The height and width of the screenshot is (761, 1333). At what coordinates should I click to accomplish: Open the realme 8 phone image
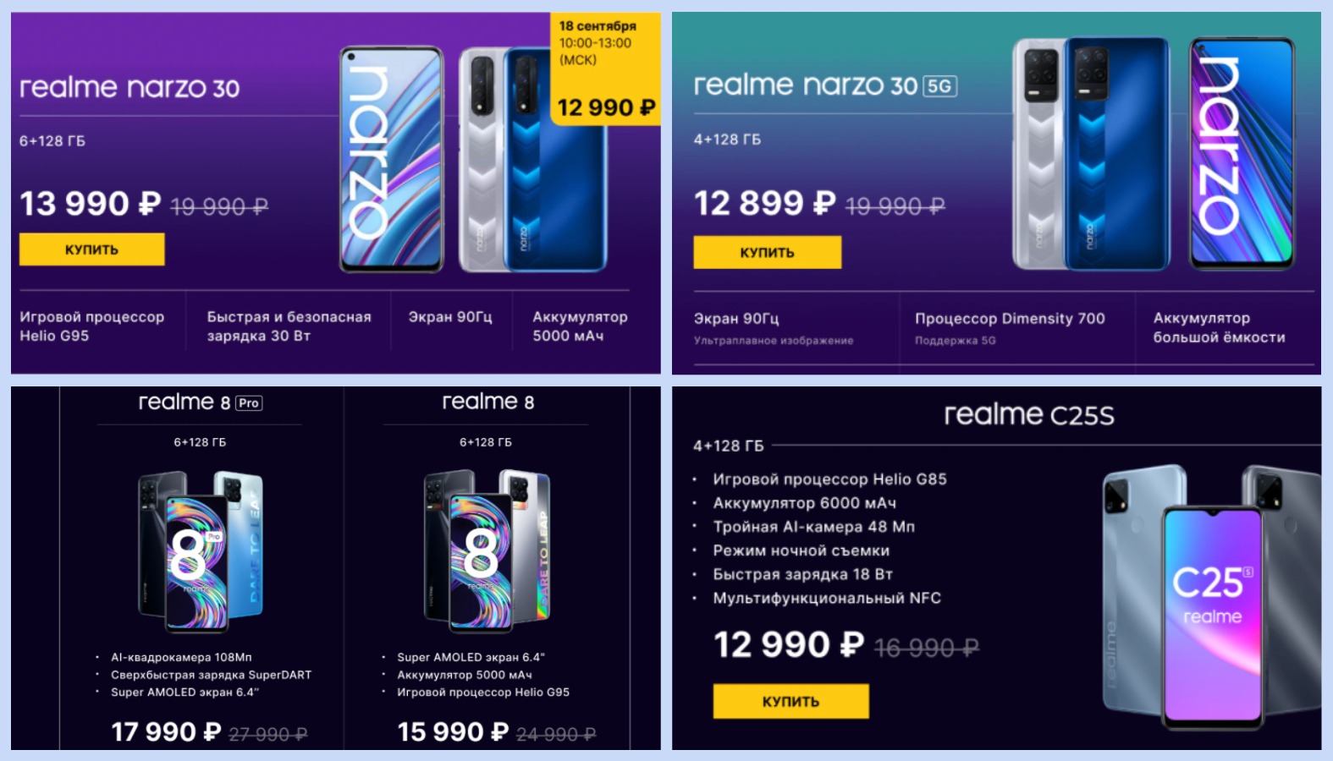pos(487,551)
